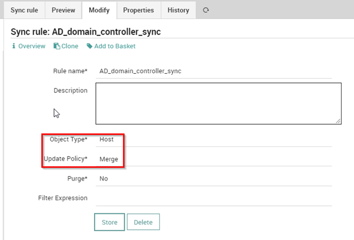The height and width of the screenshot is (240, 354).
Task: Click the Overview info icon
Action: coord(14,46)
